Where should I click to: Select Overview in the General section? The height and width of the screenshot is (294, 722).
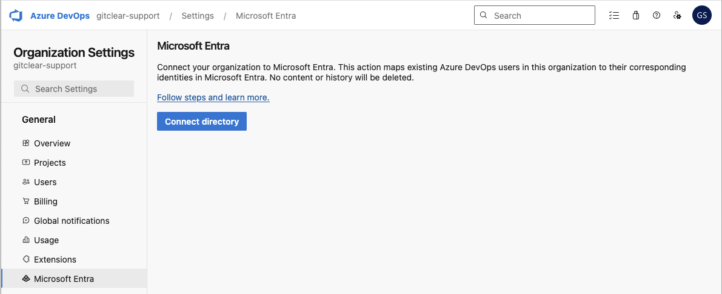click(52, 143)
